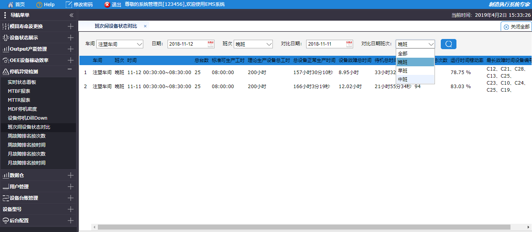Expand 用户管理 plus icon
Viewport: 532px width, 232px height.
(x=70, y=187)
